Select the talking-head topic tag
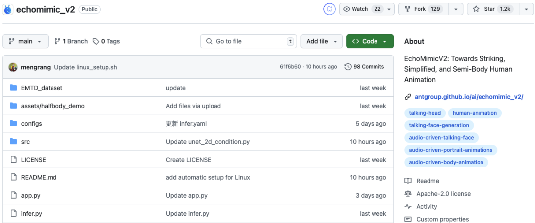The height and width of the screenshot is (223, 535). click(x=425, y=113)
